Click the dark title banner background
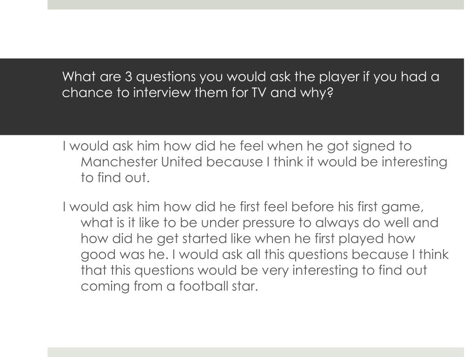476x357 pixels. (260, 119)
